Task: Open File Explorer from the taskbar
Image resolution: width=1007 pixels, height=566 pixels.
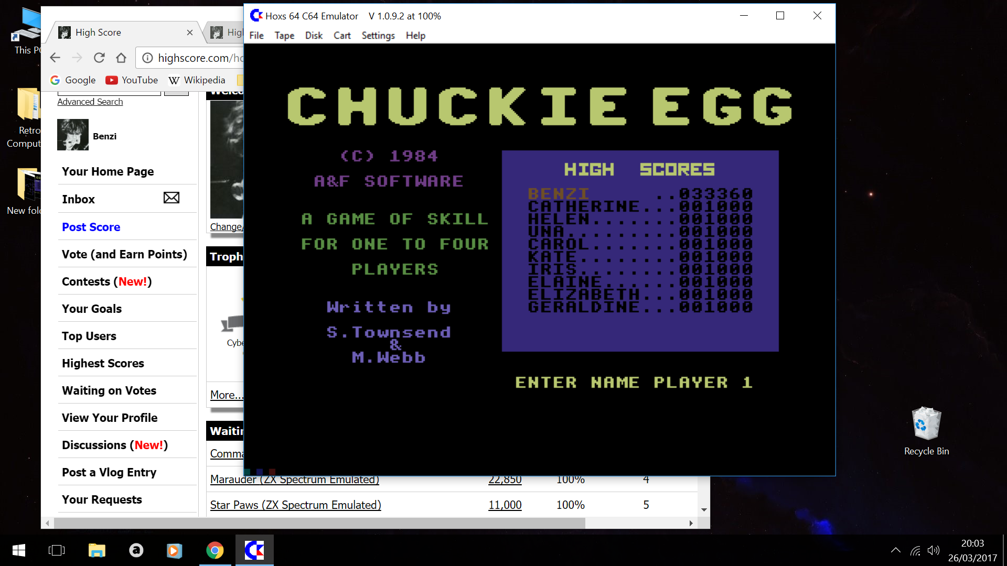Action: [97, 550]
